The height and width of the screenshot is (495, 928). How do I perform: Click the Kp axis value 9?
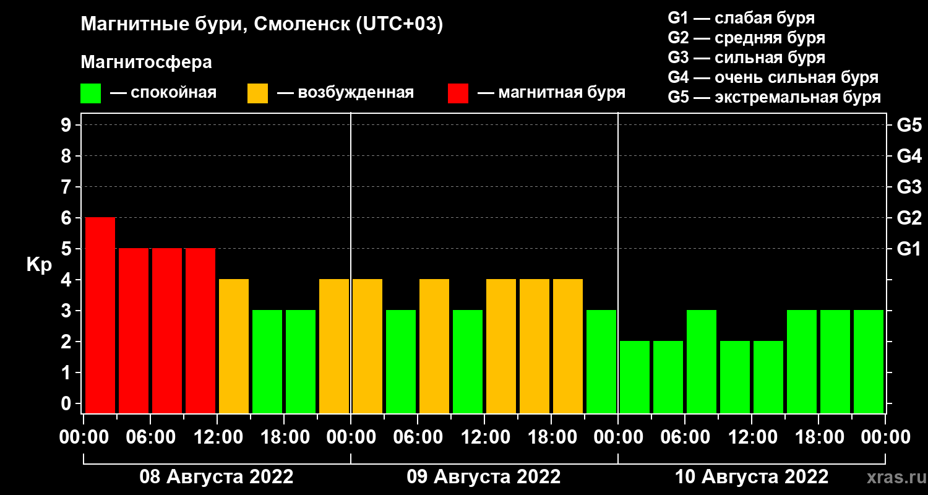67,126
